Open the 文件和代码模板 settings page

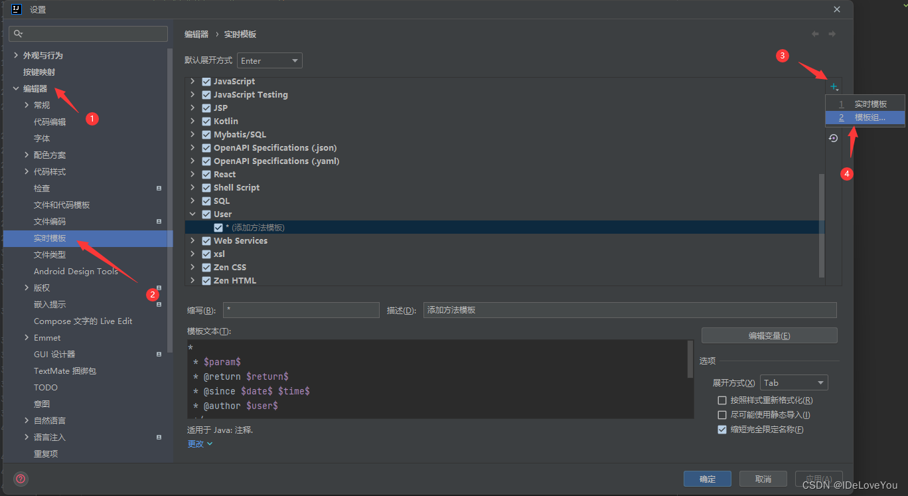tap(62, 205)
